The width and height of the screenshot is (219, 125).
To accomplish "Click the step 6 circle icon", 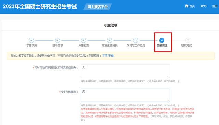I will tap(162, 40).
